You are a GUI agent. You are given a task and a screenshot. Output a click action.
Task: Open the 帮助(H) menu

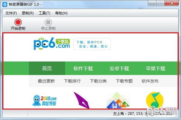click(61, 13)
